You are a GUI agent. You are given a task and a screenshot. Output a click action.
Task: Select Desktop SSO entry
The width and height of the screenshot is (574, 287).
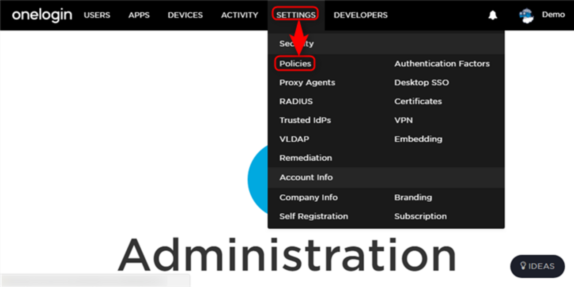[x=422, y=83]
